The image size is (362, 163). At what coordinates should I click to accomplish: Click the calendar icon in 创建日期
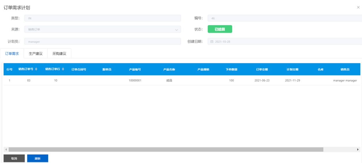click(x=212, y=41)
